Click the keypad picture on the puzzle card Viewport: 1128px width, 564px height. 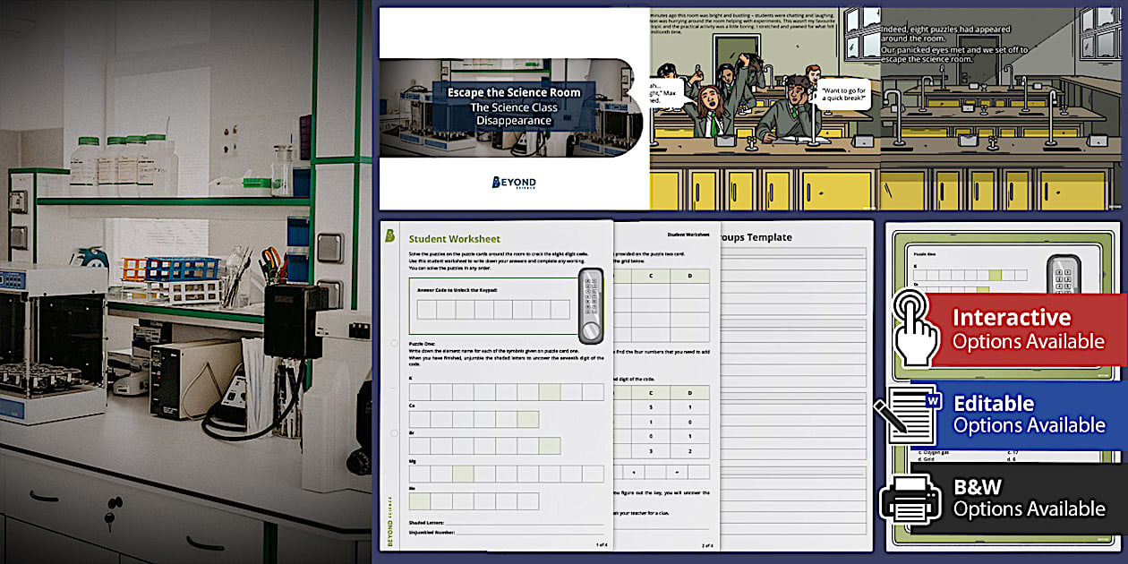pos(1067,273)
